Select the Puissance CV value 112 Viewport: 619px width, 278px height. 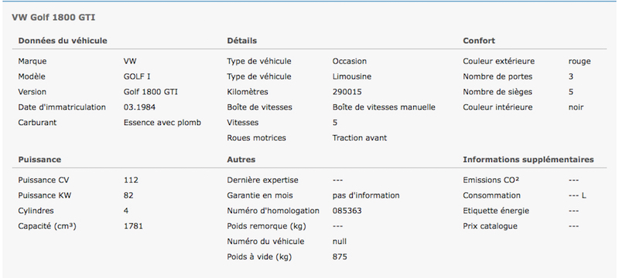click(131, 180)
